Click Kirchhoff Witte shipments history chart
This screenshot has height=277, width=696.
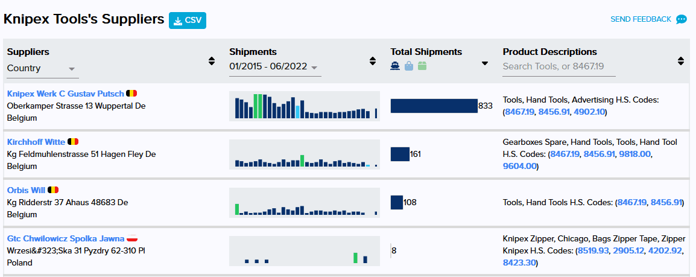click(304, 154)
